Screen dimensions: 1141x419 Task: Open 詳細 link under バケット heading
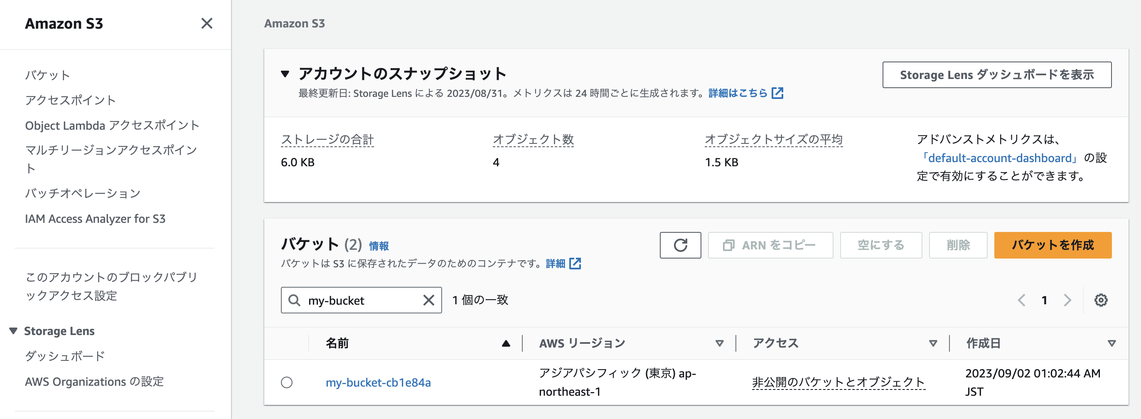556,264
